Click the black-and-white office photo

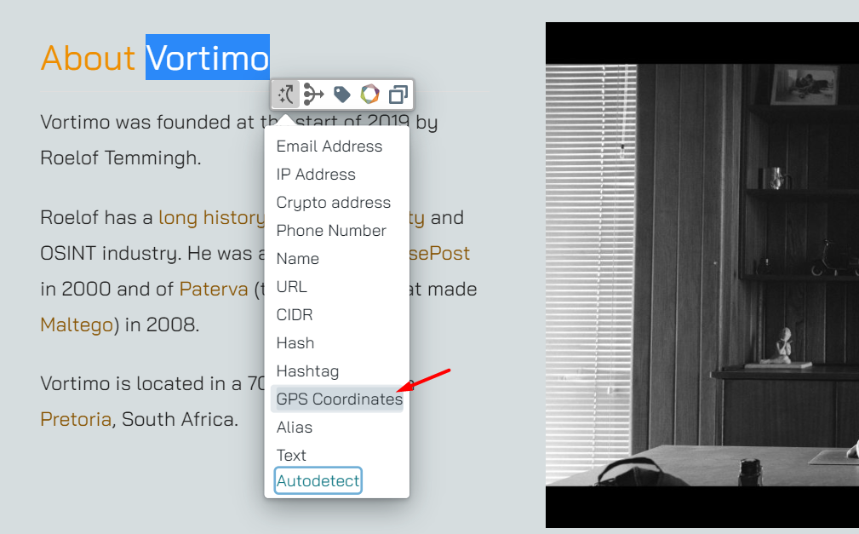tap(702, 275)
